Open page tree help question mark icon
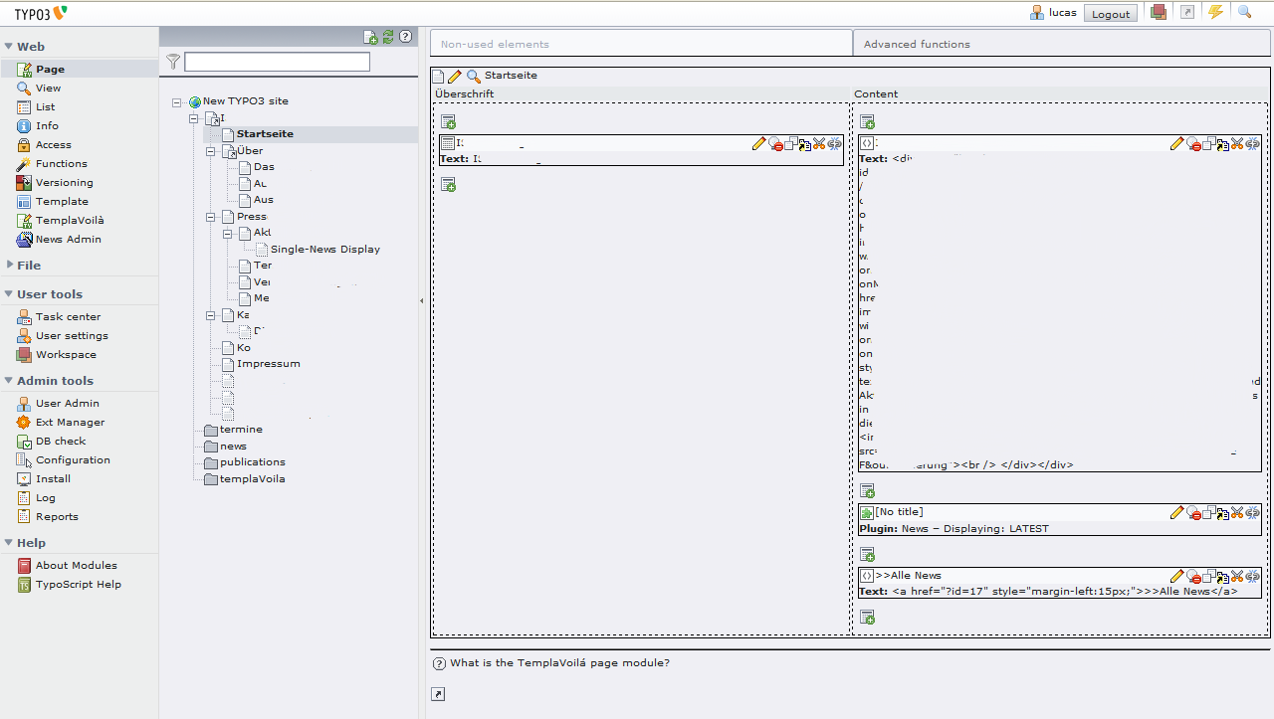Screen dimensions: 1274x719 point(405,37)
